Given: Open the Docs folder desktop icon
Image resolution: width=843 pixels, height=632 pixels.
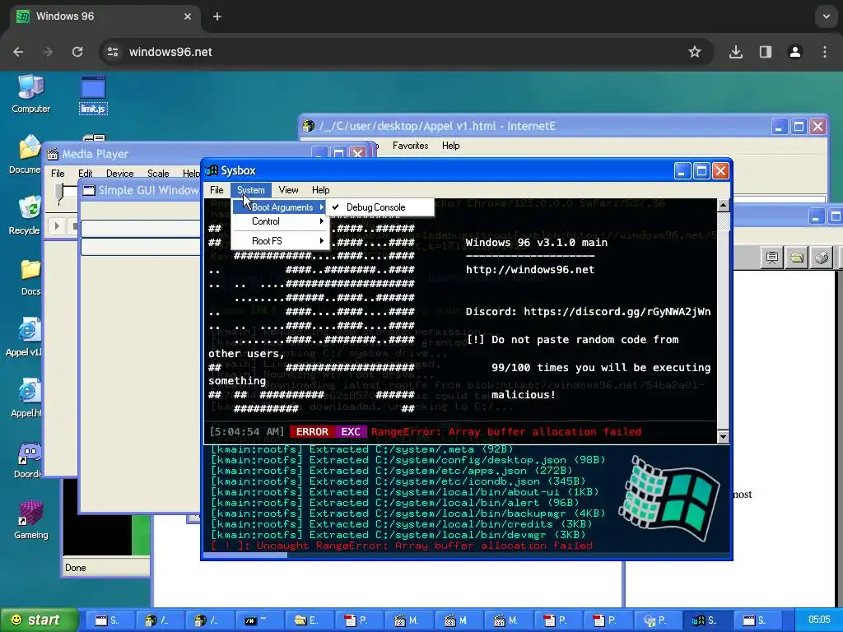Looking at the screenshot, I should pos(30,277).
